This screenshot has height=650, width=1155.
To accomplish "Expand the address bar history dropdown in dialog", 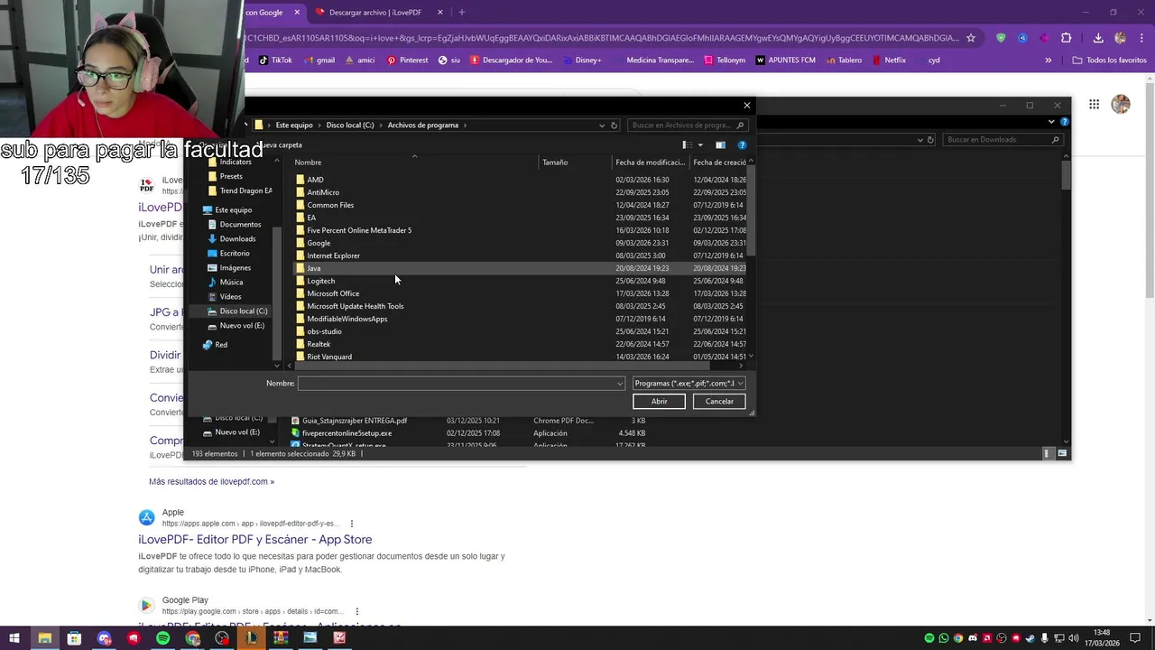I will click(602, 125).
